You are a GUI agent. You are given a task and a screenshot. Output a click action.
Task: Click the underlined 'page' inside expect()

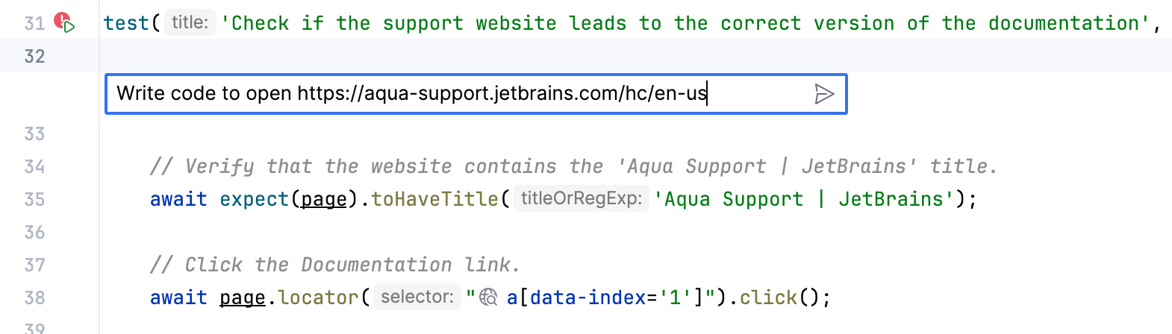point(323,200)
